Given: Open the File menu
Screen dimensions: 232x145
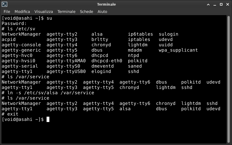Looking at the screenshot, I should click(x=7, y=11).
